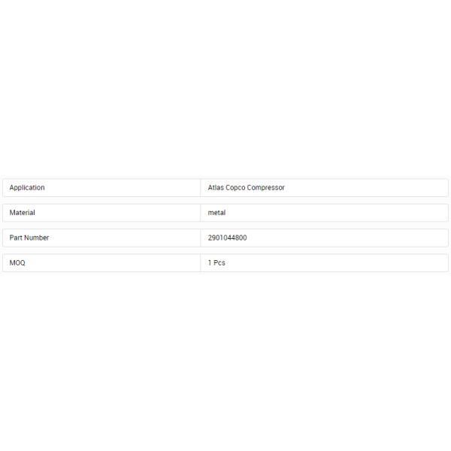The height and width of the screenshot is (451, 451).
Task: Select the Atlas Copco Compressor value cell
Action: coord(246,188)
